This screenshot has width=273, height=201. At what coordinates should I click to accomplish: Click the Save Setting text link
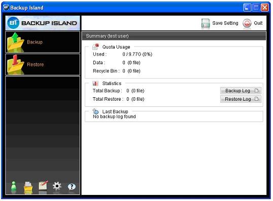pyautogui.click(x=225, y=23)
